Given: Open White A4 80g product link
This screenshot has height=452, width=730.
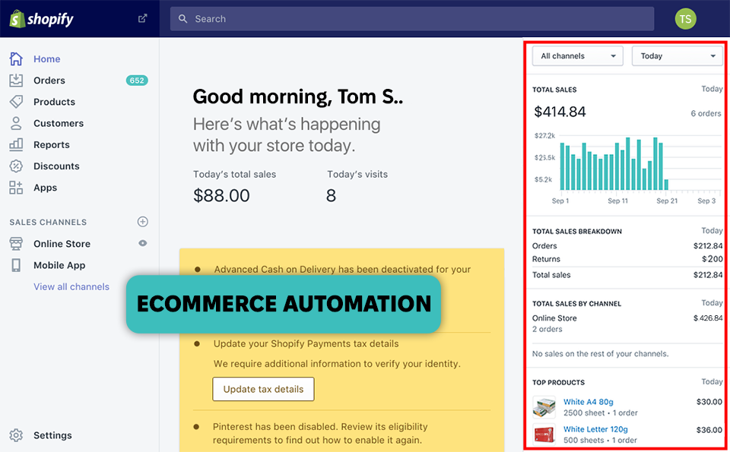Looking at the screenshot, I should click(588, 402).
